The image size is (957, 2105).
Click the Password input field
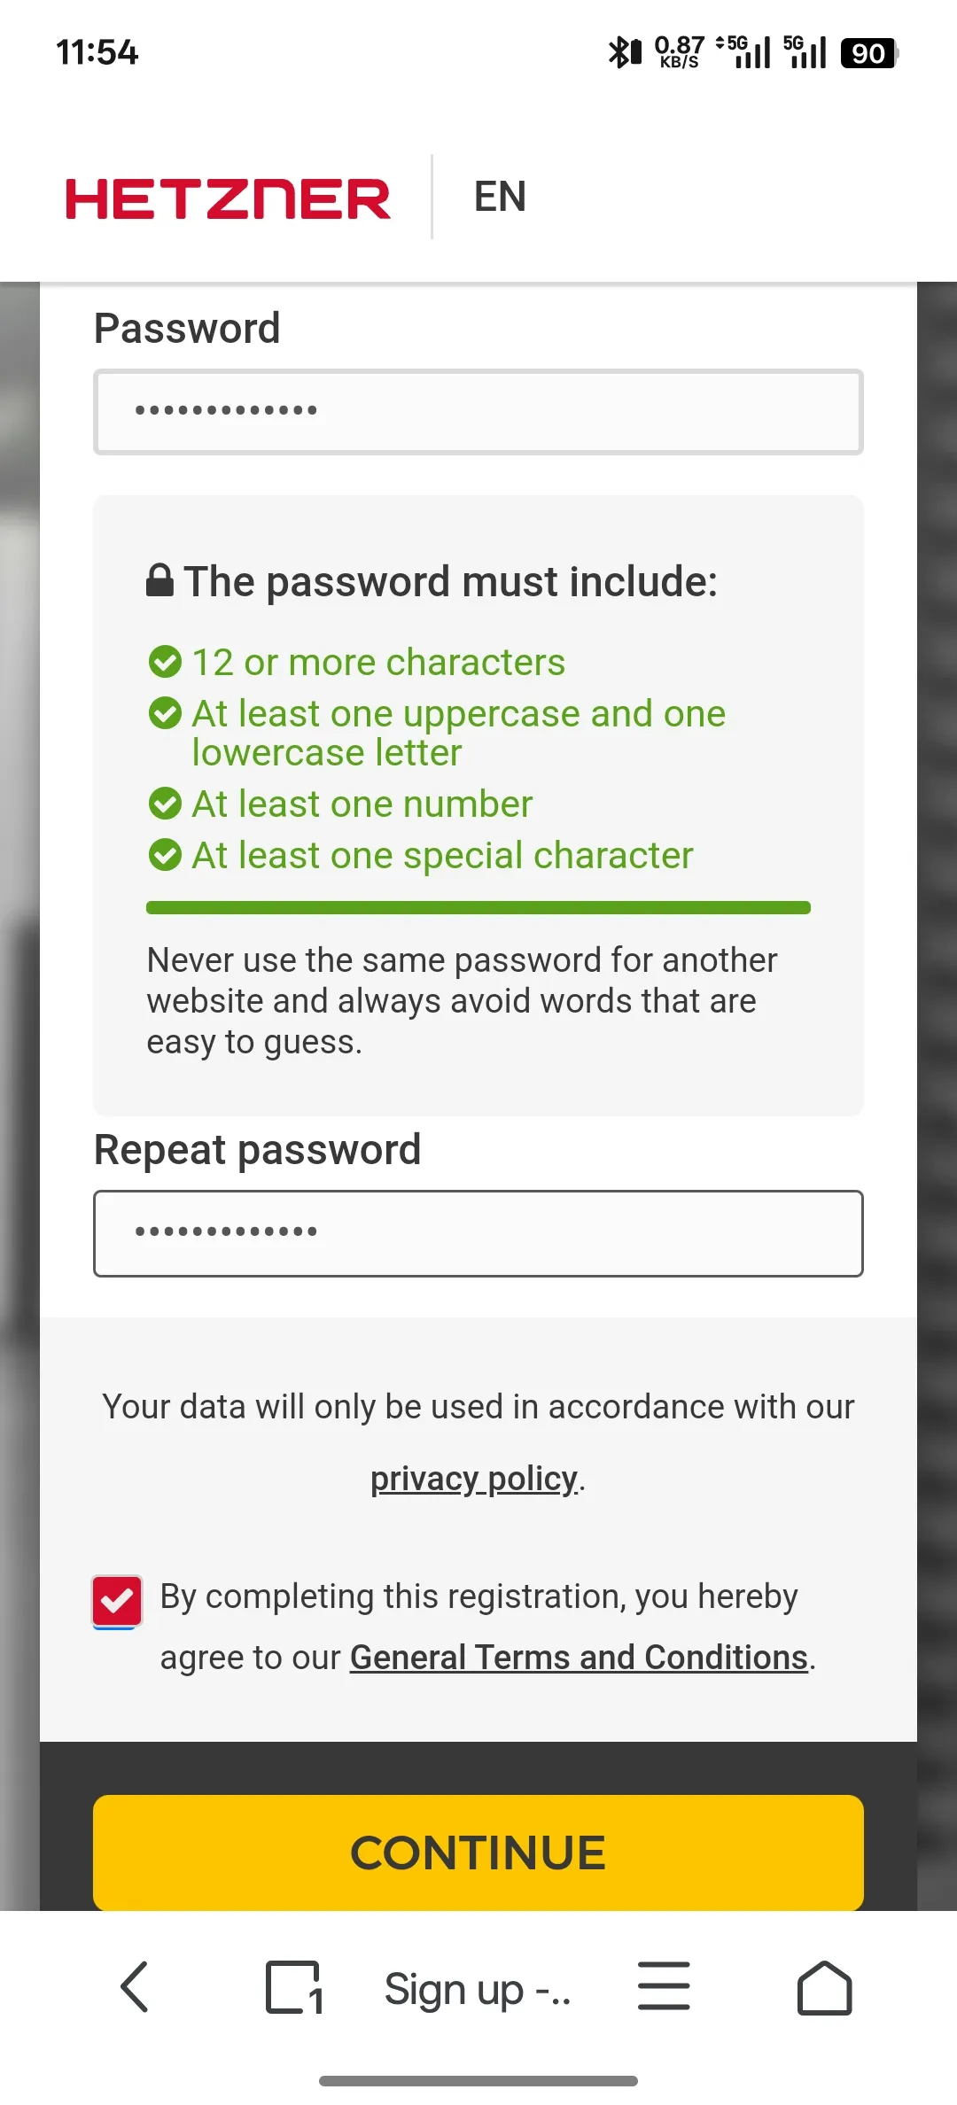coord(478,412)
